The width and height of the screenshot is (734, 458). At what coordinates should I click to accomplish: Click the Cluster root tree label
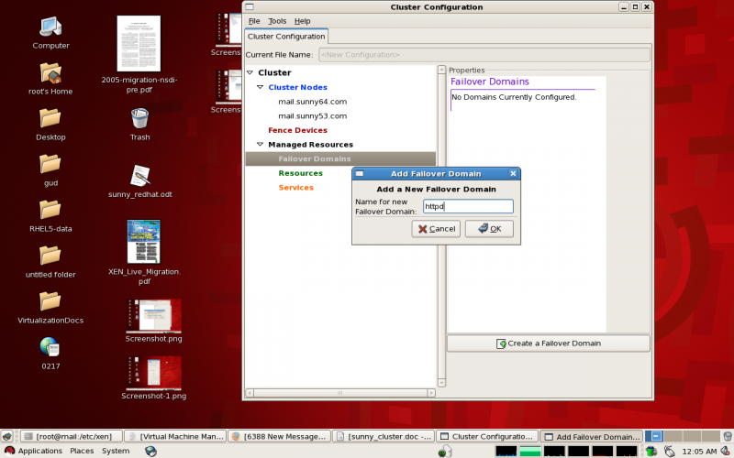pos(274,73)
